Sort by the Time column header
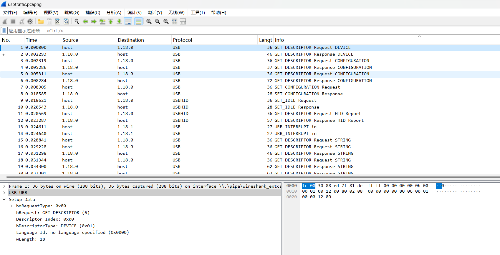The height and width of the screenshot is (255, 500). click(43, 40)
